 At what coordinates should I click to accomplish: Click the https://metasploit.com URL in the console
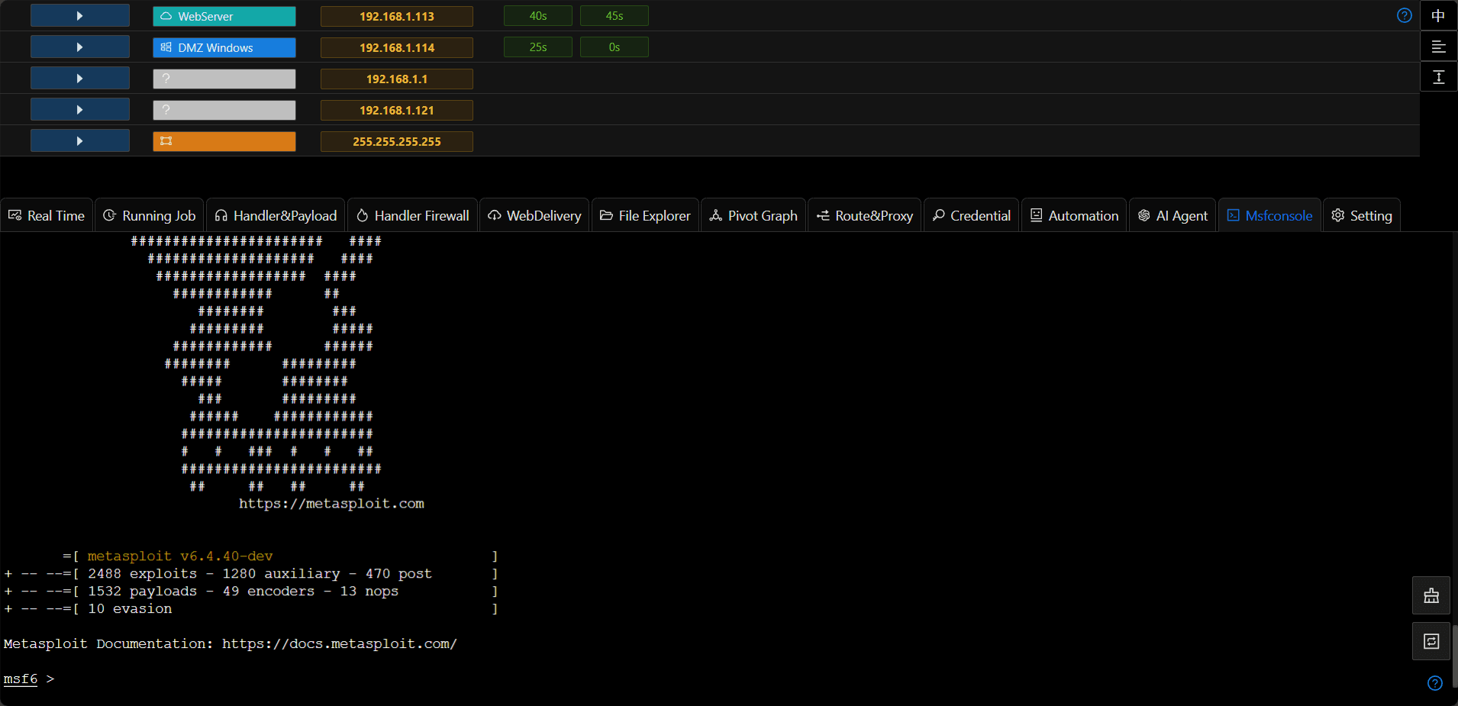tap(331, 504)
